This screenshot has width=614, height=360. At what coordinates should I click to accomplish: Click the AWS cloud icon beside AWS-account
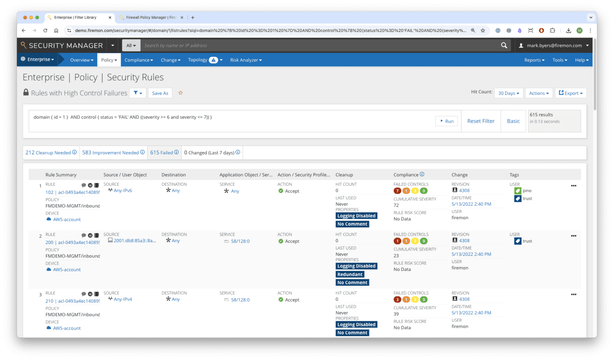pyautogui.click(x=49, y=219)
